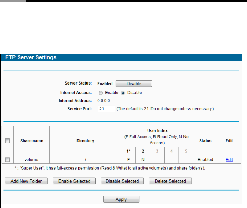Click the Disable server status button
Viewport: 247px width, 208px height.
click(134, 83)
